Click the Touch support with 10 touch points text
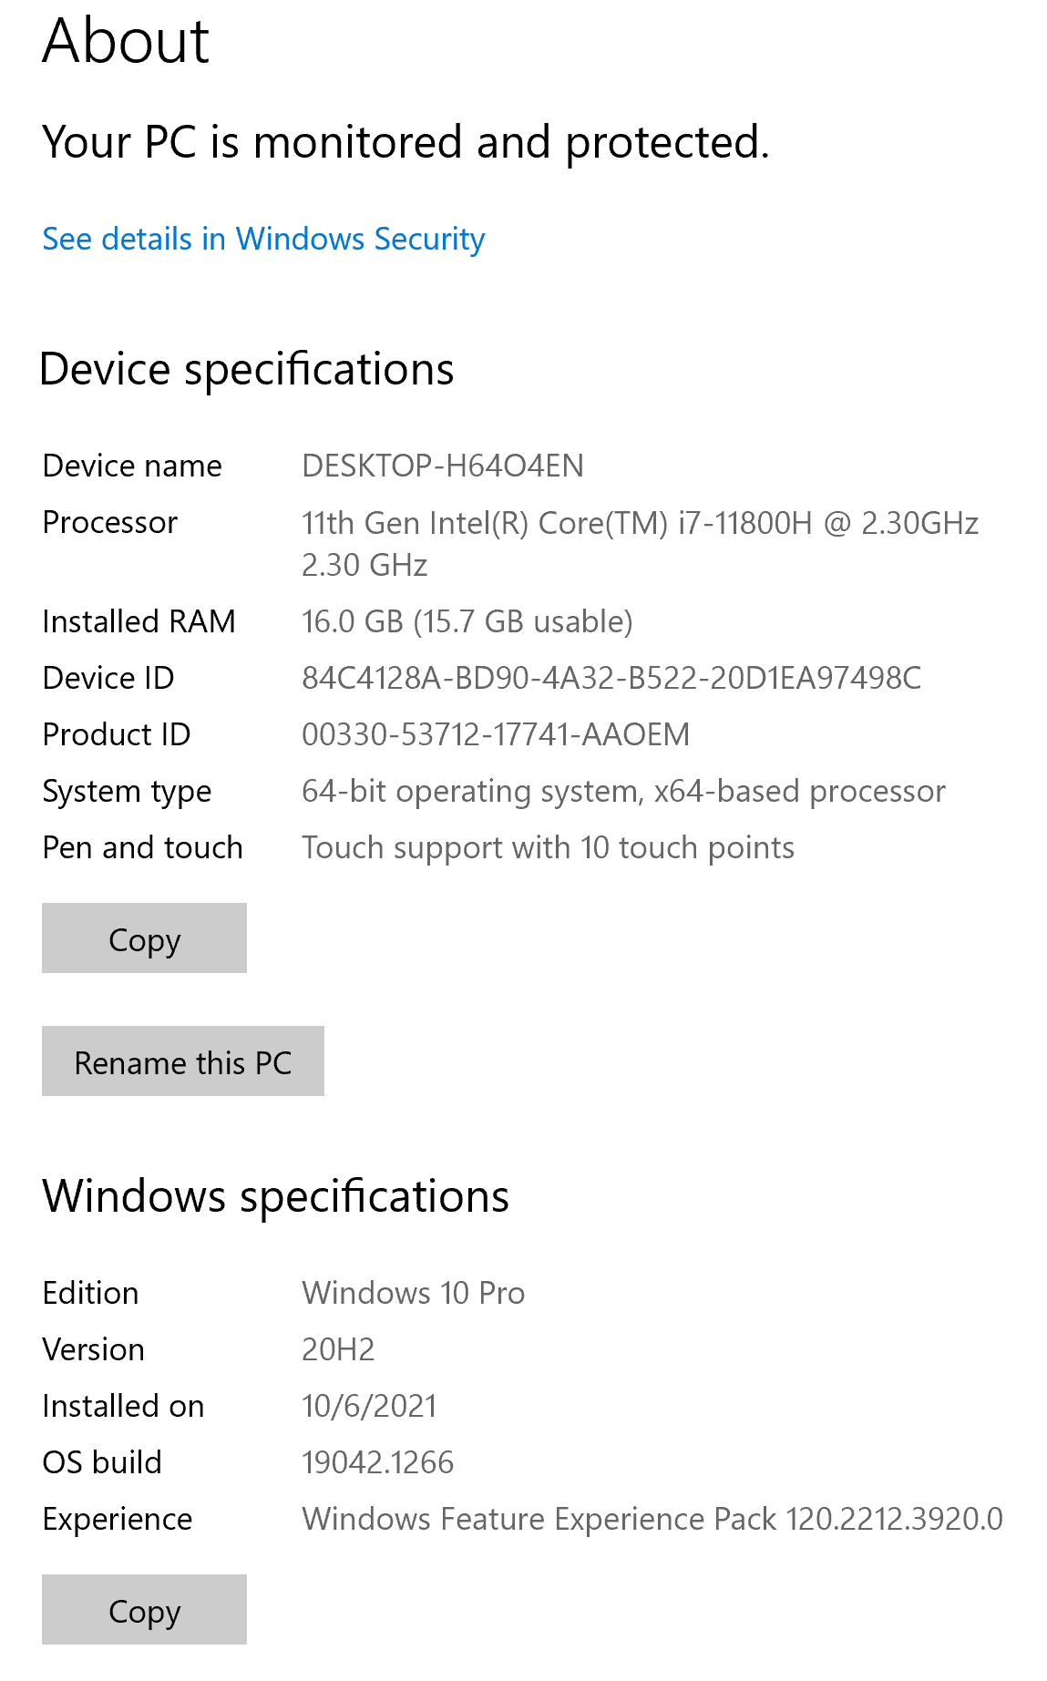This screenshot has height=1681, width=1047. [x=548, y=847]
